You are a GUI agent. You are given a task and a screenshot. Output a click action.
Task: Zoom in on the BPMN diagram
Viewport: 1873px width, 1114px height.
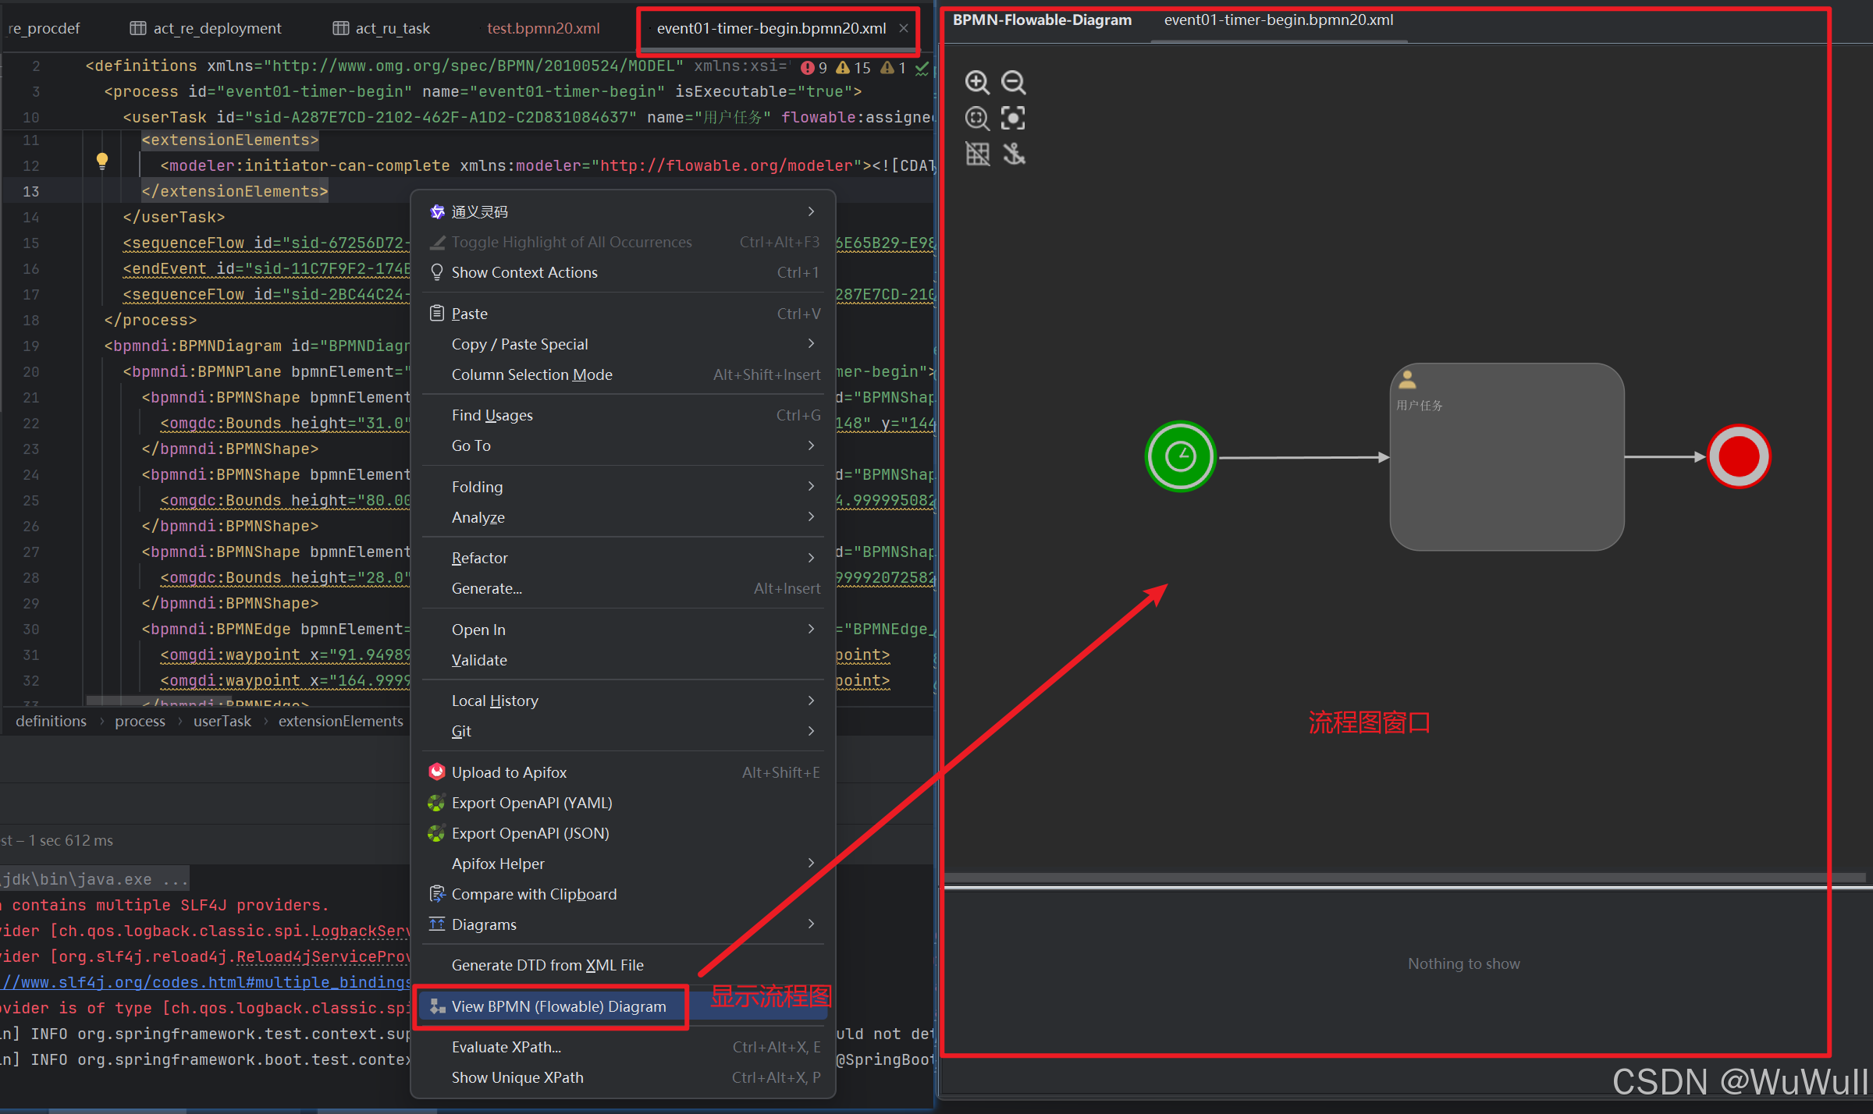pyautogui.click(x=977, y=82)
